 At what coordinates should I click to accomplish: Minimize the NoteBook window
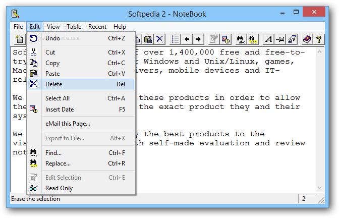[x=282, y=13]
